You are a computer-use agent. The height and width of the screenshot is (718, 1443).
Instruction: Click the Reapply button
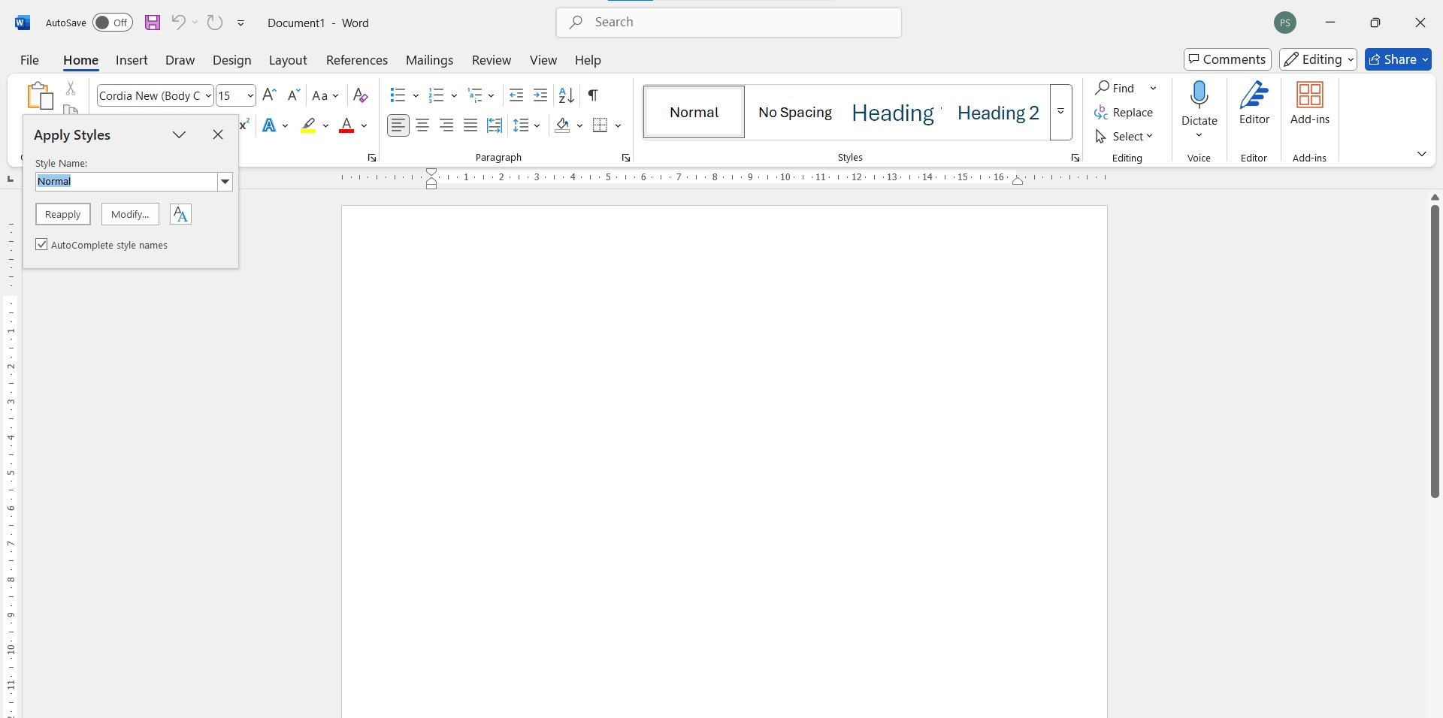pos(63,215)
